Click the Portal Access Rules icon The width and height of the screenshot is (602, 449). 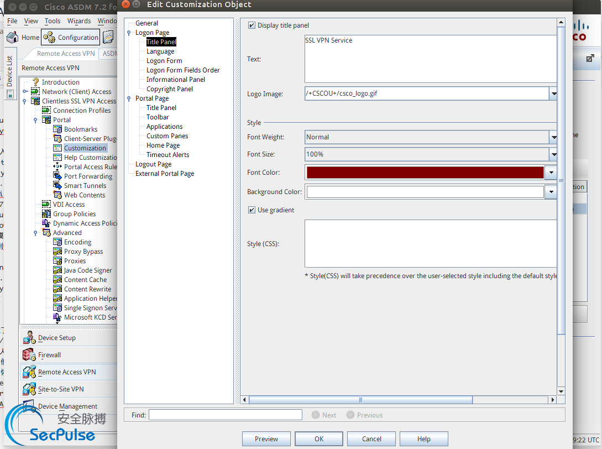(57, 166)
